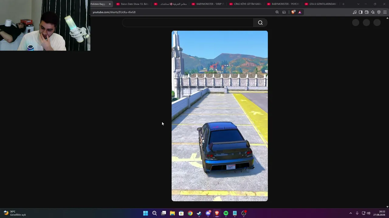The width and height of the screenshot is (389, 218).
Task: Switch to "BABYMONSTER - 'PSYCHO'" tab
Action: pyautogui.click(x=283, y=4)
